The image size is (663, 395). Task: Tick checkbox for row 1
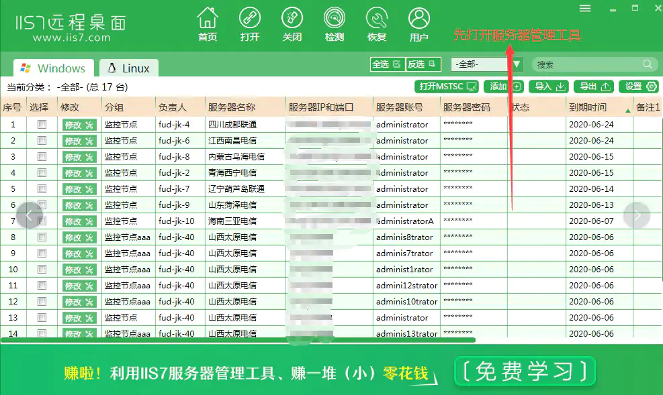(x=42, y=125)
